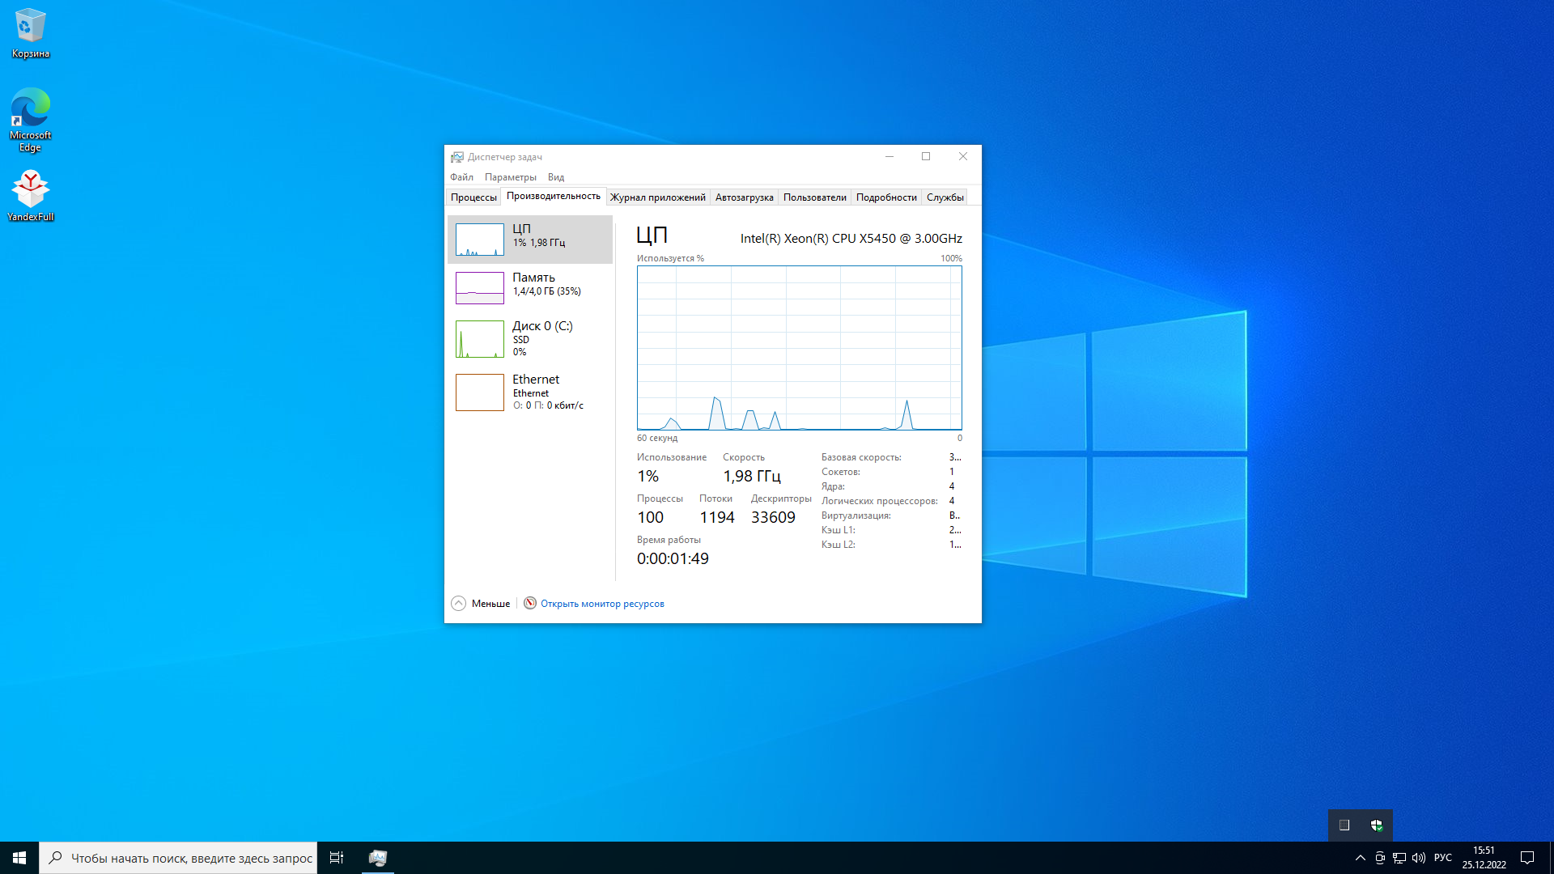This screenshot has height=874, width=1554.
Task: Open the Открыть монитор ресурсов link
Action: (x=602, y=604)
